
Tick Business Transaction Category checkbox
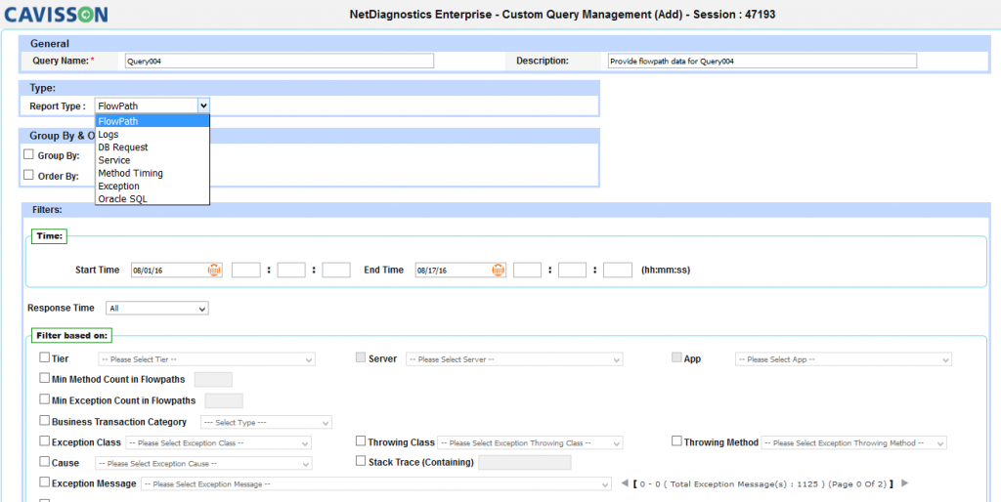tap(44, 420)
